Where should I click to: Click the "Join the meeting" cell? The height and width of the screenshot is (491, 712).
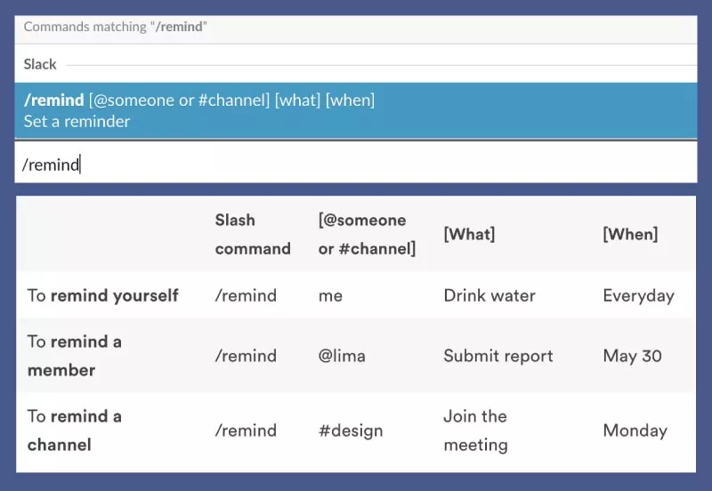coord(475,431)
